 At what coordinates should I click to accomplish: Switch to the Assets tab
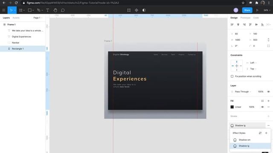16,18
